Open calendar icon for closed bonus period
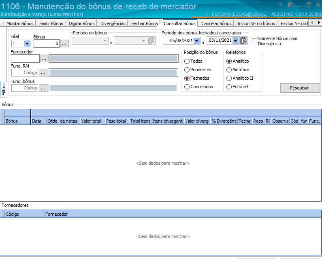Screen dimensions: 322x259 tap(243, 40)
